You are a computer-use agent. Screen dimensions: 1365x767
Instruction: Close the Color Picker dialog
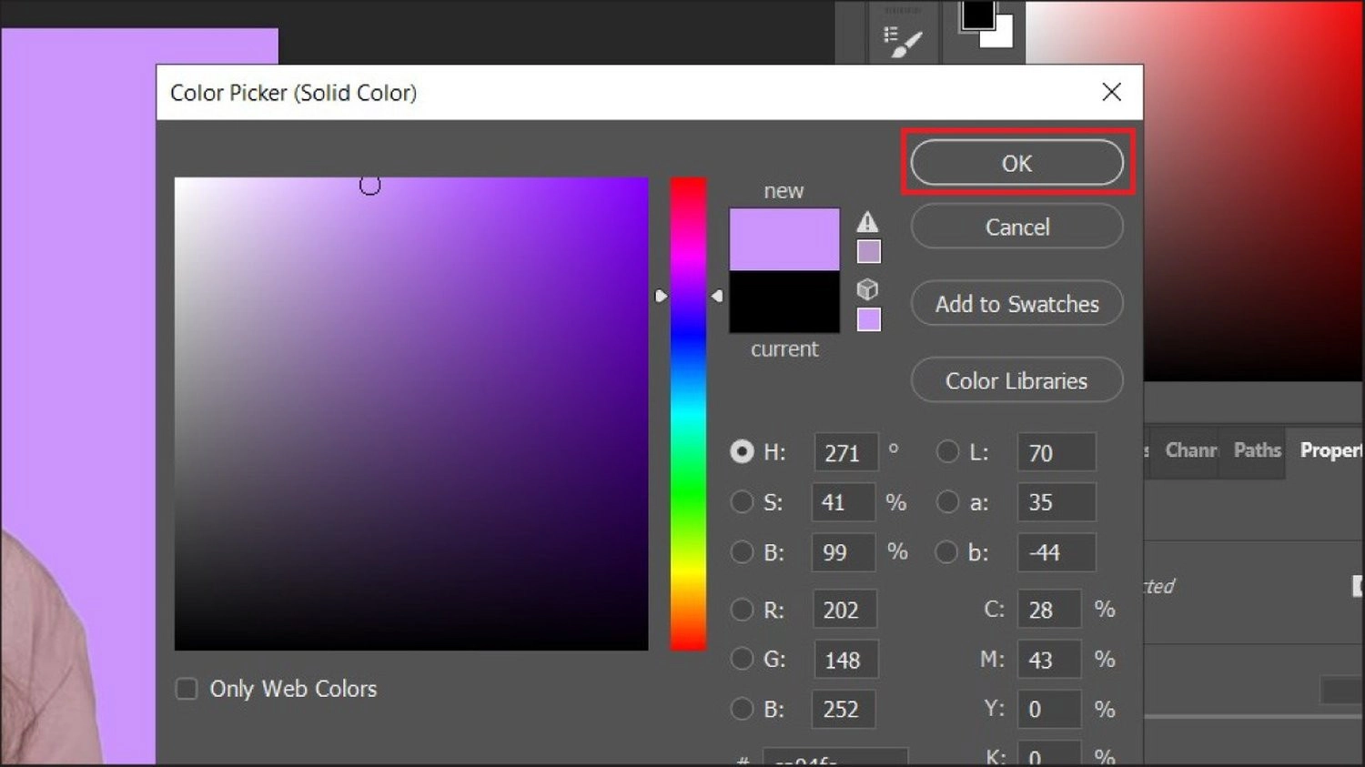pos(1111,92)
